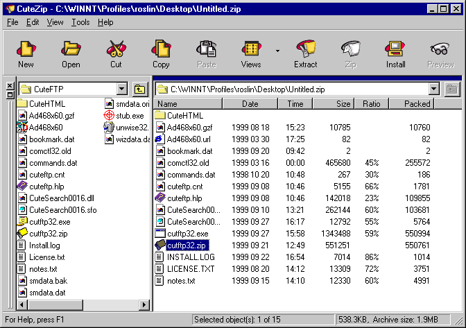Viewport: 466px width, 328px height.
Task: Close the left folder pane with the X
Action: tap(10, 86)
